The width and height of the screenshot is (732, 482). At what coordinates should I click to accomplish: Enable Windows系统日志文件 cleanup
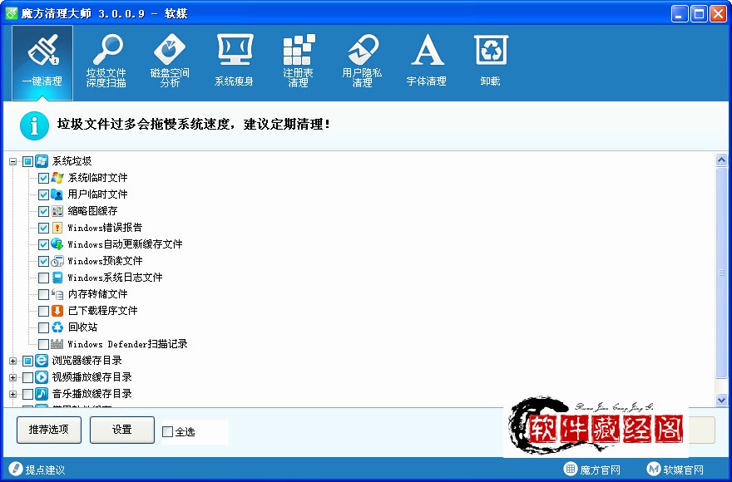(42, 277)
